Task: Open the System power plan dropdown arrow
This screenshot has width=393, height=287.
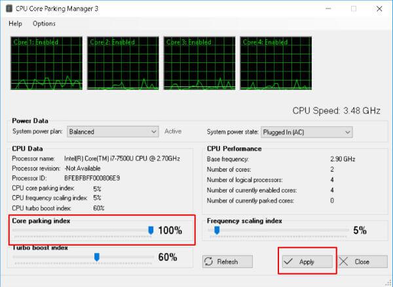Action: [154, 132]
